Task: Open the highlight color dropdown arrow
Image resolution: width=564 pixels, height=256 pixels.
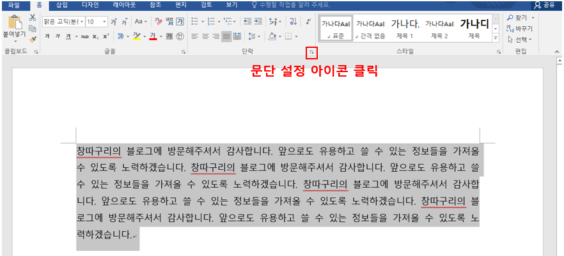Action: [x=145, y=36]
